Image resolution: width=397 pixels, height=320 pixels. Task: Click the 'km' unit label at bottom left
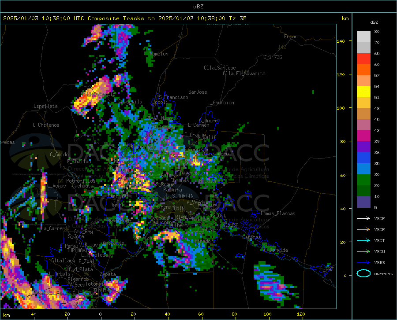coord(6,315)
